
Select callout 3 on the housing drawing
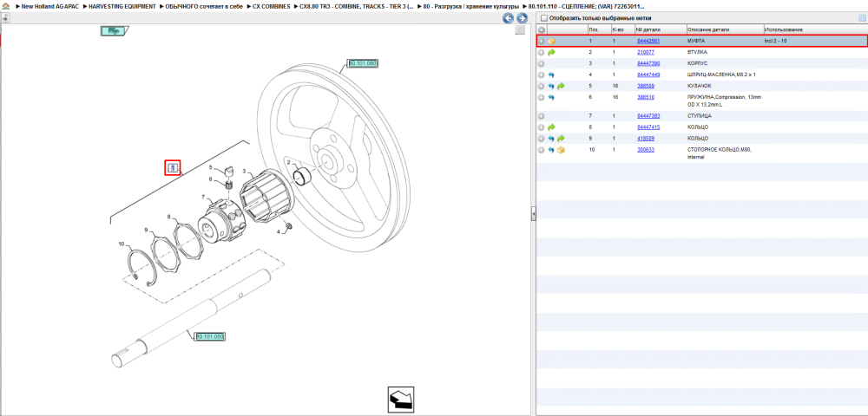[244, 172]
